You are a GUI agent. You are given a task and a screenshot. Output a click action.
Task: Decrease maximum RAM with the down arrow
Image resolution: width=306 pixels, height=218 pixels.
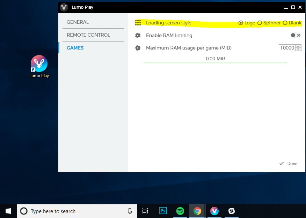[x=298, y=49]
